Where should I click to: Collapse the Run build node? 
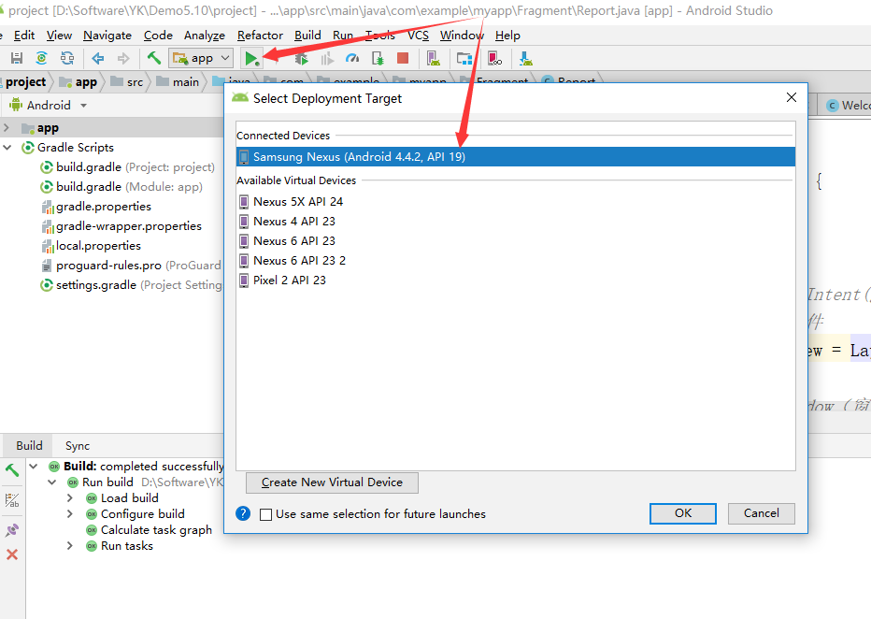[x=52, y=482]
